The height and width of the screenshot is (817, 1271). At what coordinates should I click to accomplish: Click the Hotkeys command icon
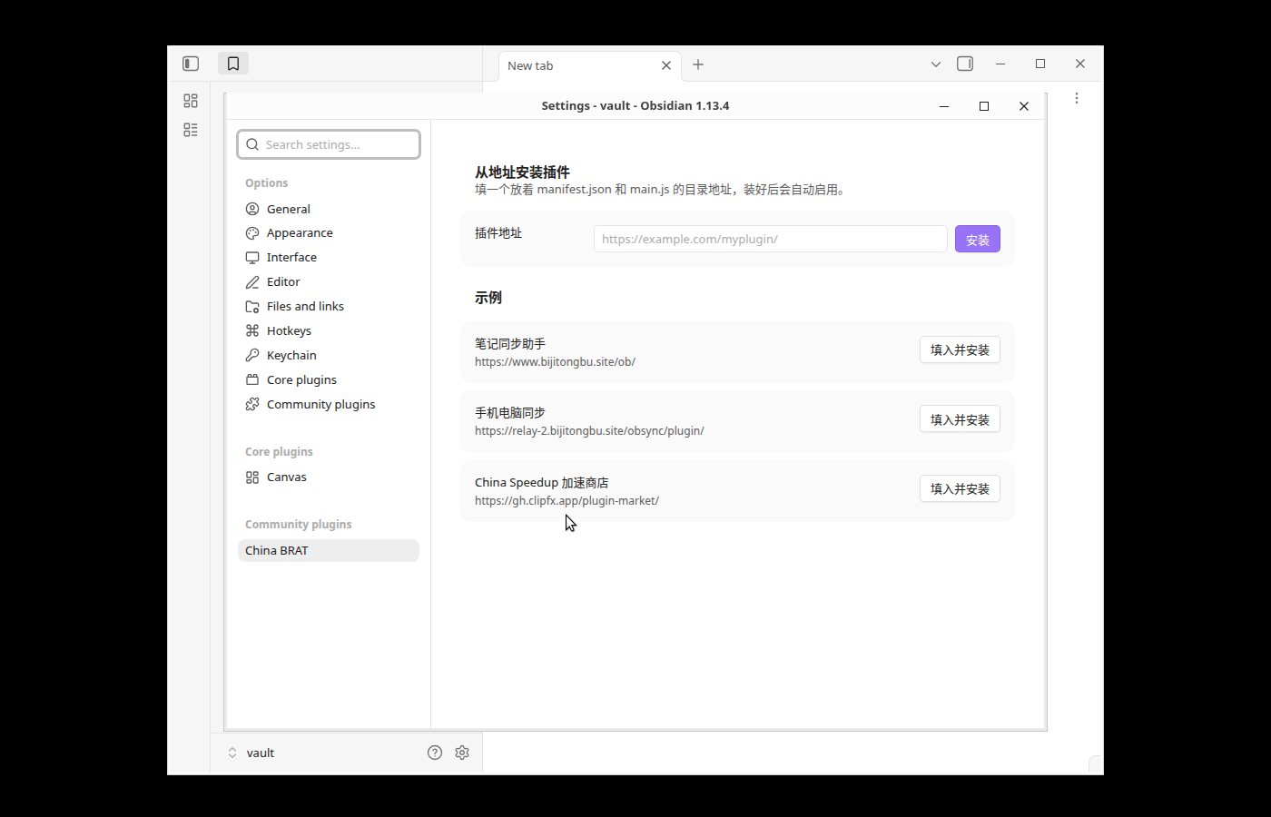pyautogui.click(x=252, y=331)
